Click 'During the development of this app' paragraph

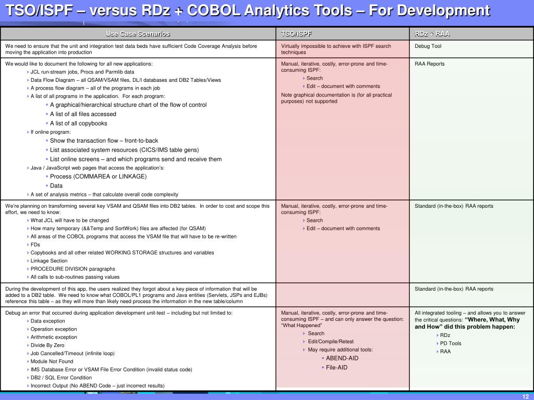pyautogui.click(x=136, y=295)
